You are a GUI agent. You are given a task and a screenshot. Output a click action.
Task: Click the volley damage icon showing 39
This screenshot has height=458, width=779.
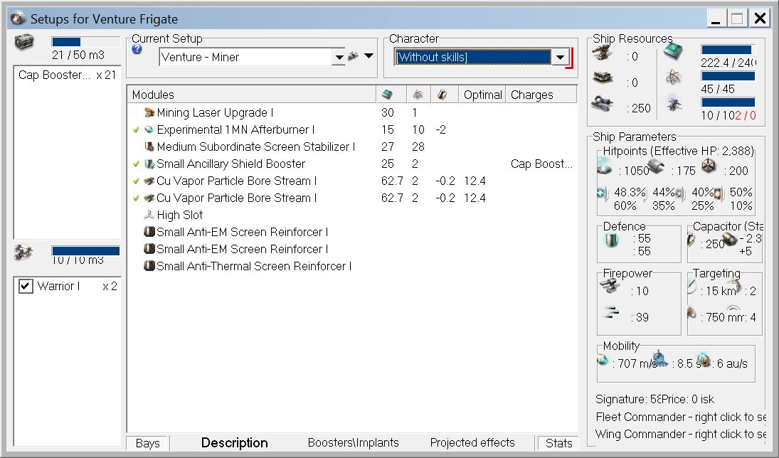coord(610,312)
